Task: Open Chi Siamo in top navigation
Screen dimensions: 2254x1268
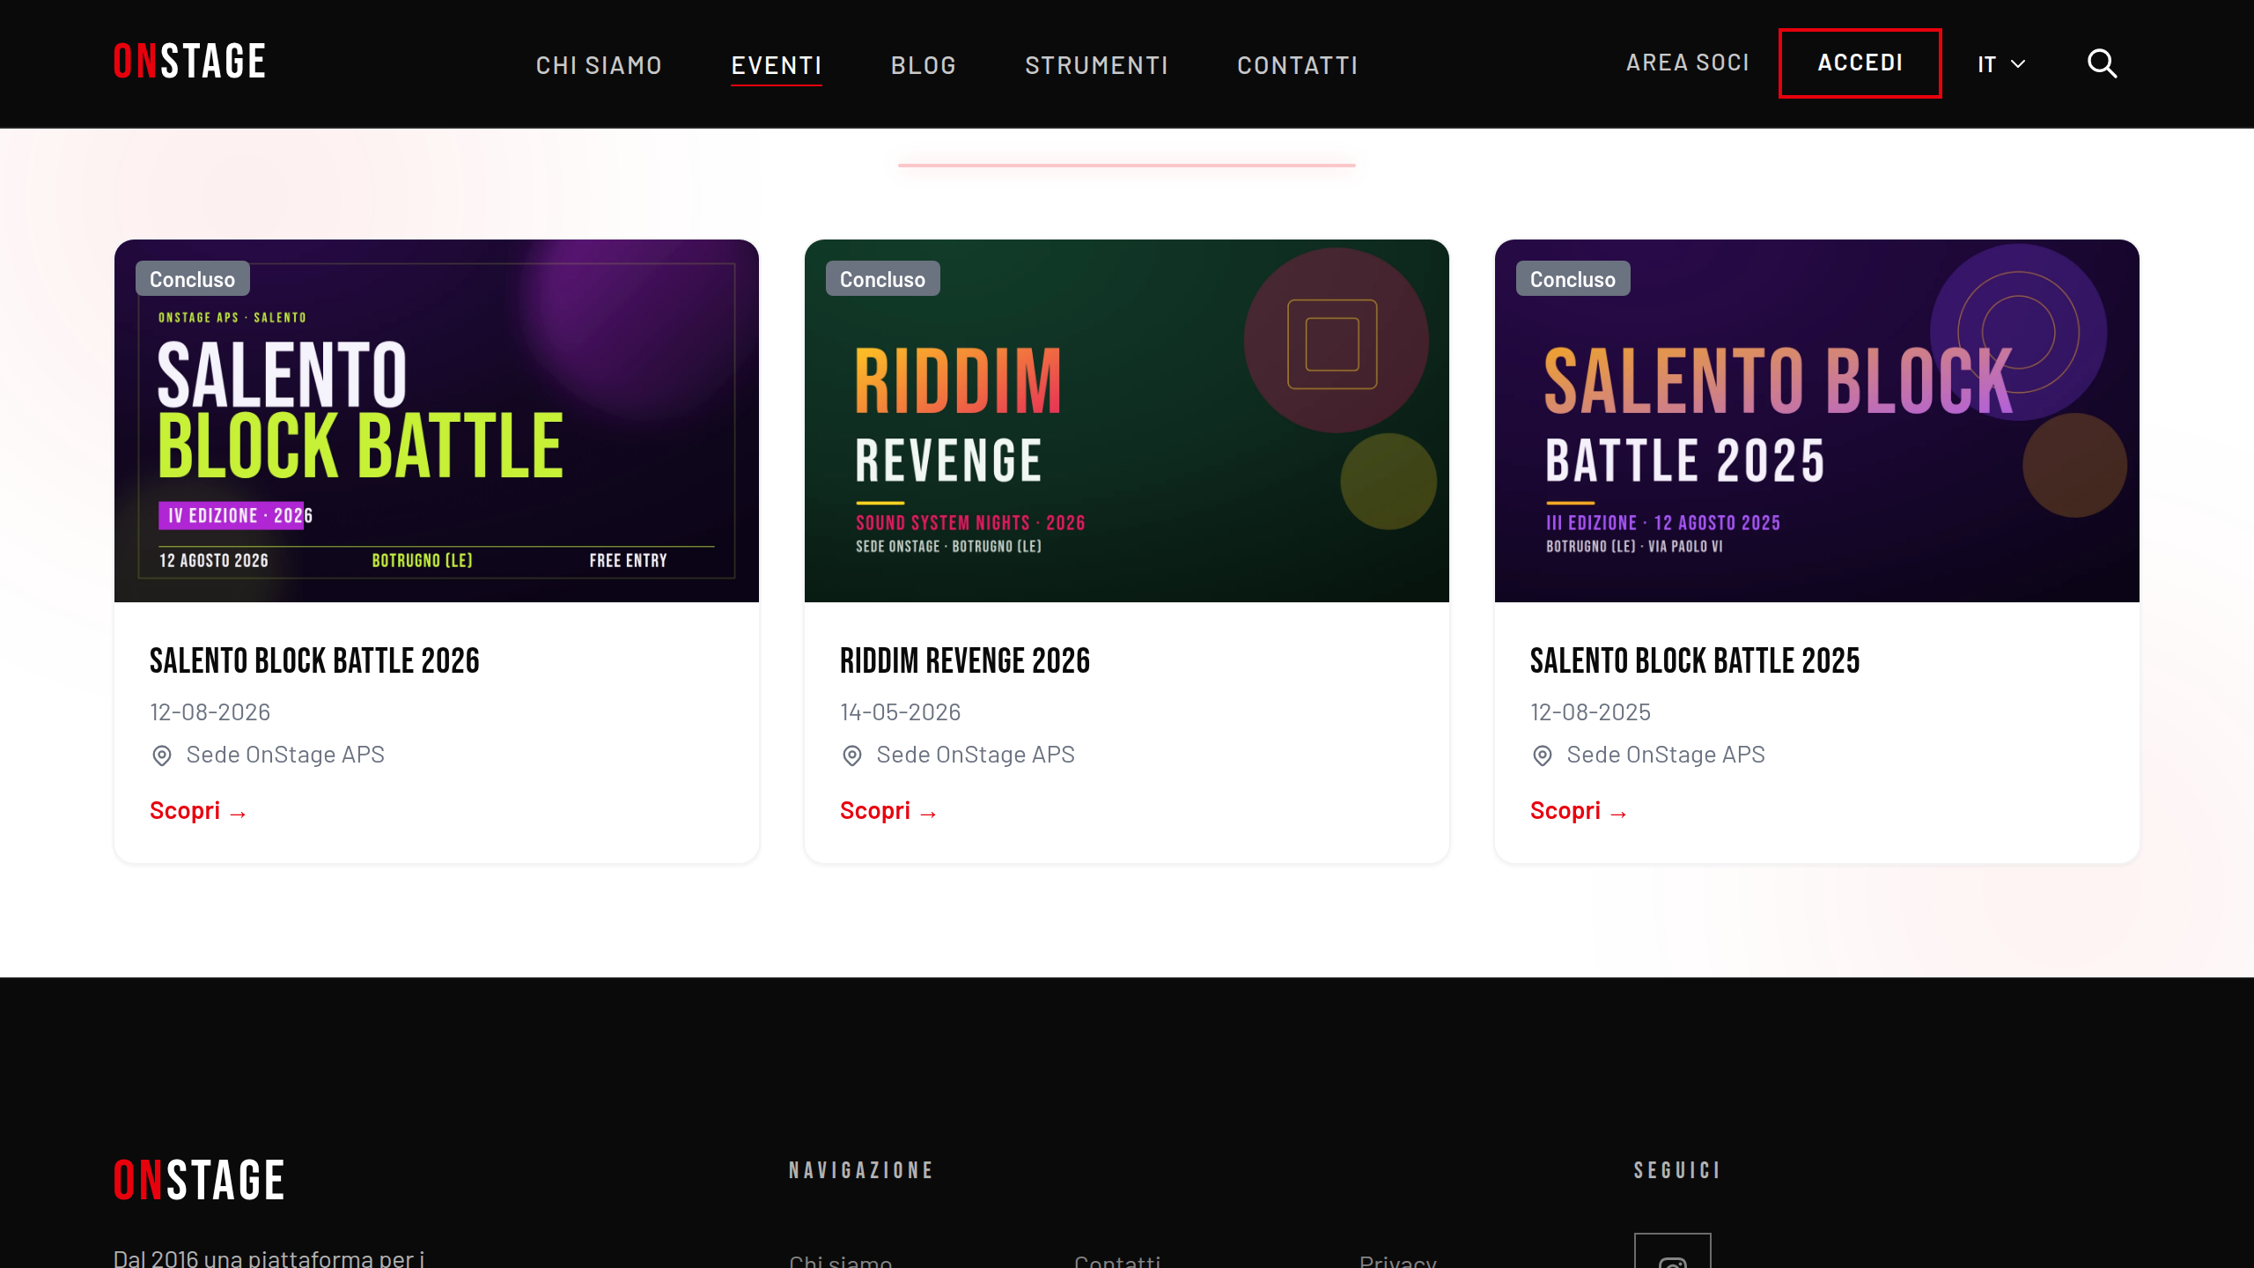Action: pyautogui.click(x=599, y=65)
